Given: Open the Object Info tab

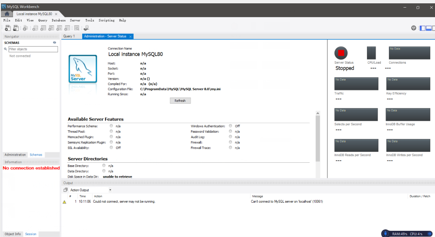Looking at the screenshot, I should tap(12, 234).
